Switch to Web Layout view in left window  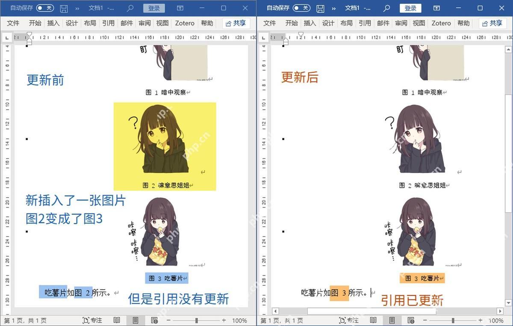pyautogui.click(x=154, y=320)
